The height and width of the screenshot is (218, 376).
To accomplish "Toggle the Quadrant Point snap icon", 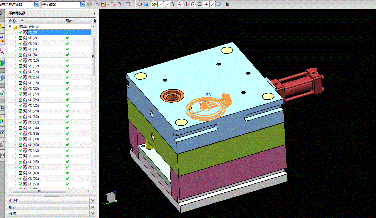I will 200,4.
